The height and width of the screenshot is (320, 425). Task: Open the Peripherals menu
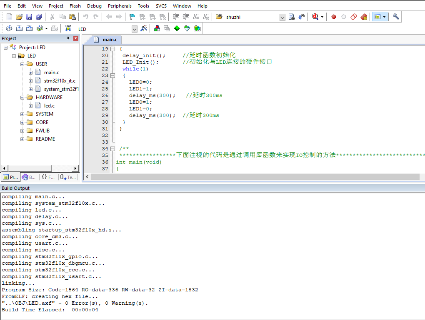point(120,6)
